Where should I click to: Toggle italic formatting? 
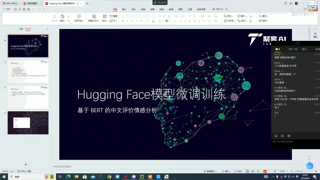[x=127, y=21]
